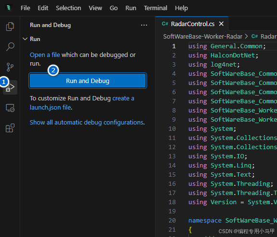
Task: Click 'using System.Text;' code line
Action: 222,175
